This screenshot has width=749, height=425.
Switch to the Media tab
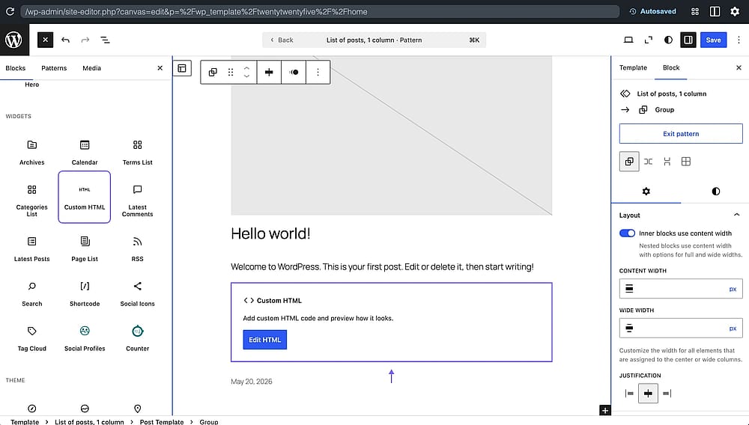pyautogui.click(x=91, y=68)
